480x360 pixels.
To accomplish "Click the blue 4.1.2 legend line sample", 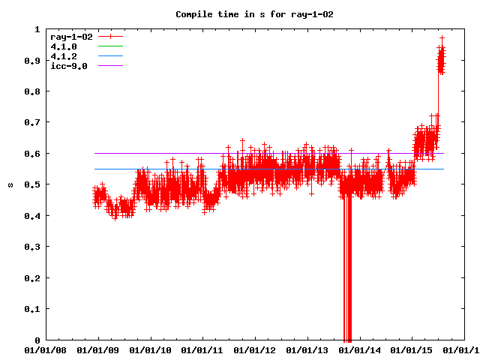I will click(x=109, y=56).
